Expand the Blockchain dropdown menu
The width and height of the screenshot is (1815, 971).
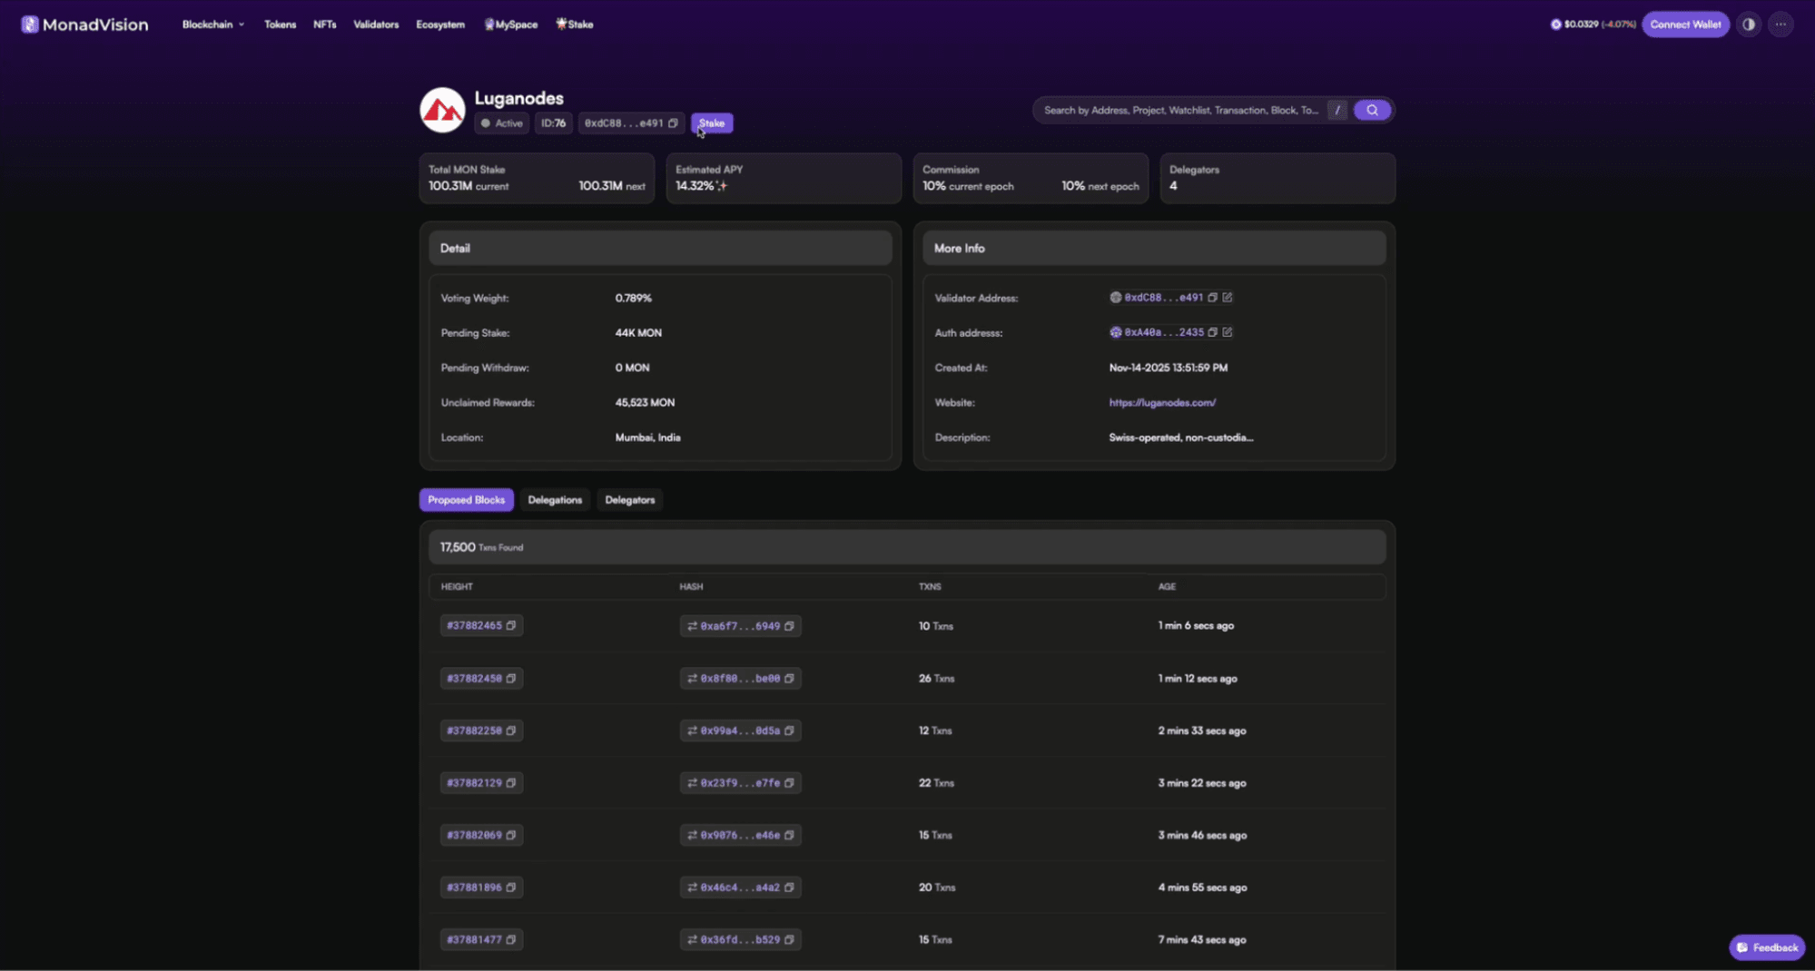(212, 25)
